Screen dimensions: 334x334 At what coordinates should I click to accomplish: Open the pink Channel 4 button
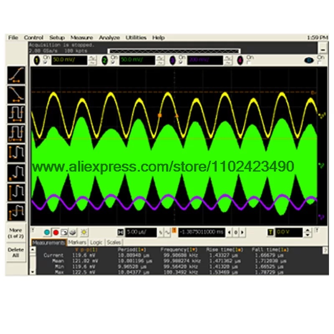point(240,61)
